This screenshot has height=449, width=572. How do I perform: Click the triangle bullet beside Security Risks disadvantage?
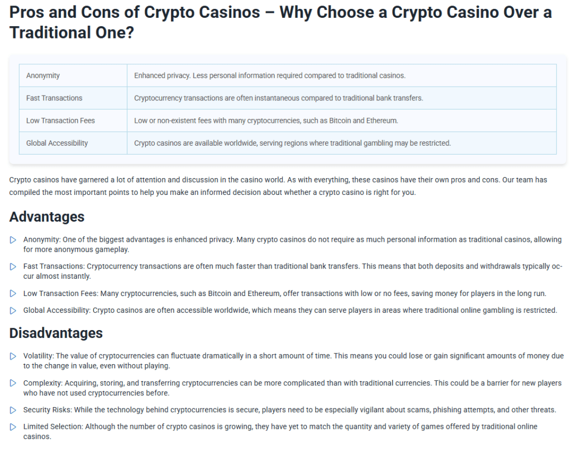pyautogui.click(x=13, y=410)
